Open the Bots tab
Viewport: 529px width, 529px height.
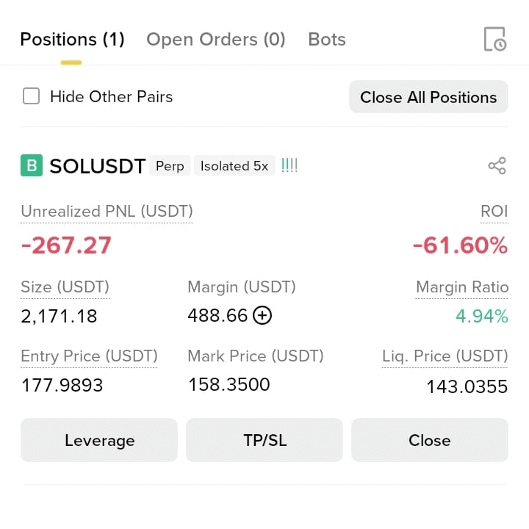(x=327, y=40)
